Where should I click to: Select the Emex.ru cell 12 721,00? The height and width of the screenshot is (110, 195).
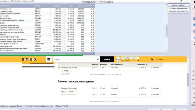coord(80,23)
